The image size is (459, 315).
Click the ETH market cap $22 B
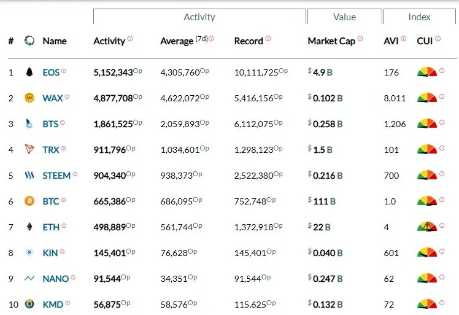(319, 227)
